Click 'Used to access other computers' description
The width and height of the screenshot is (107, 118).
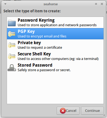coord(43,59)
